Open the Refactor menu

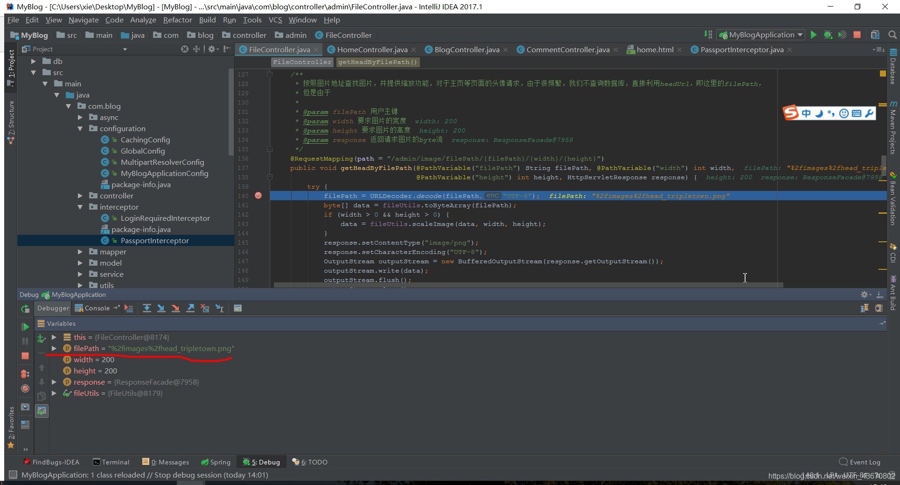177,20
